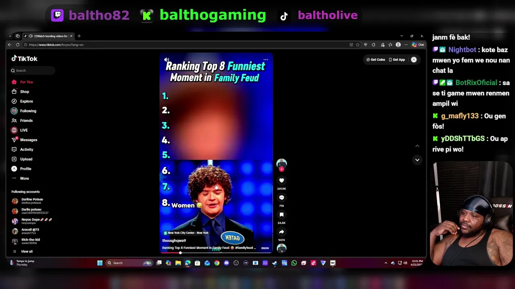
Task: Open the browser profile avatar
Action: click(398, 45)
